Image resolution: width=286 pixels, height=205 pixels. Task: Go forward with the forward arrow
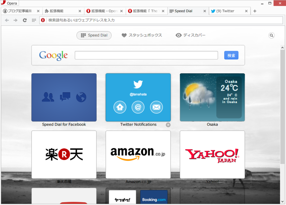click(15, 20)
